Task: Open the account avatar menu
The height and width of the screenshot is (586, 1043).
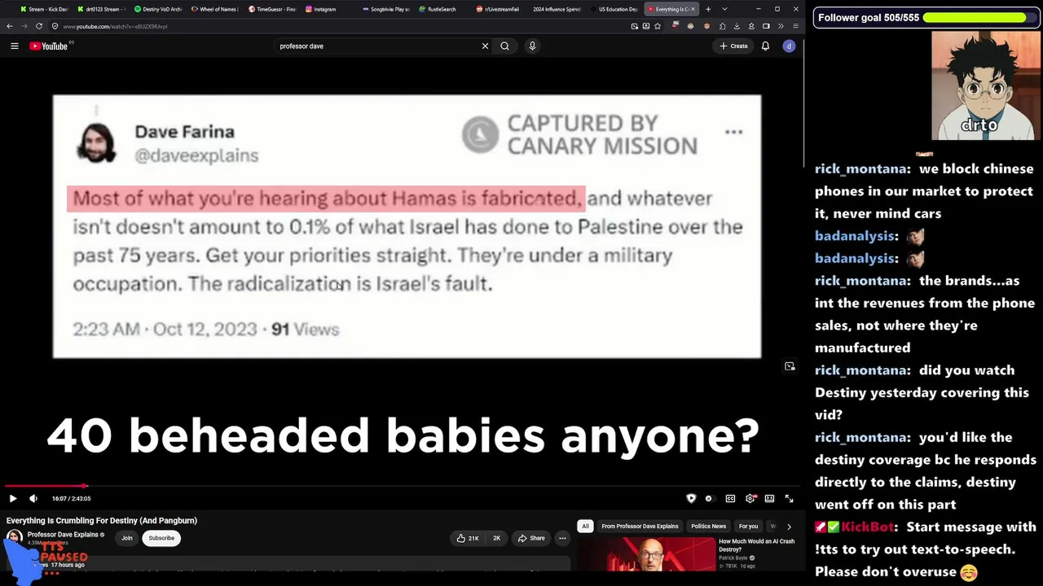Action: click(789, 46)
